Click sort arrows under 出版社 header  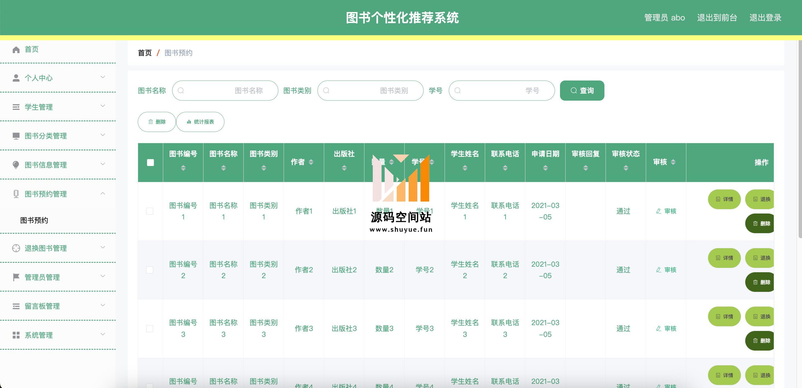coord(344,168)
